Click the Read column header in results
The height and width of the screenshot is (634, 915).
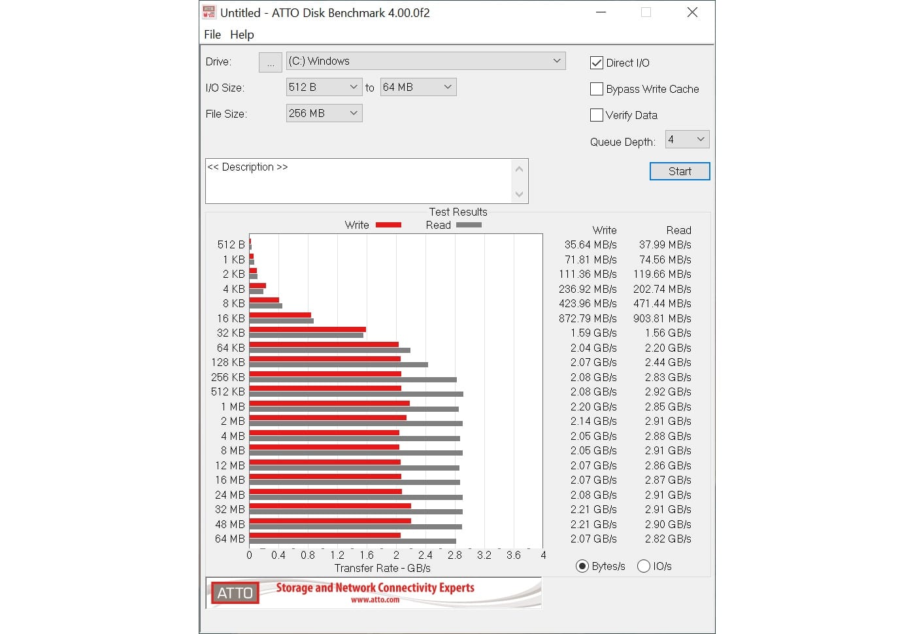pyautogui.click(x=679, y=230)
